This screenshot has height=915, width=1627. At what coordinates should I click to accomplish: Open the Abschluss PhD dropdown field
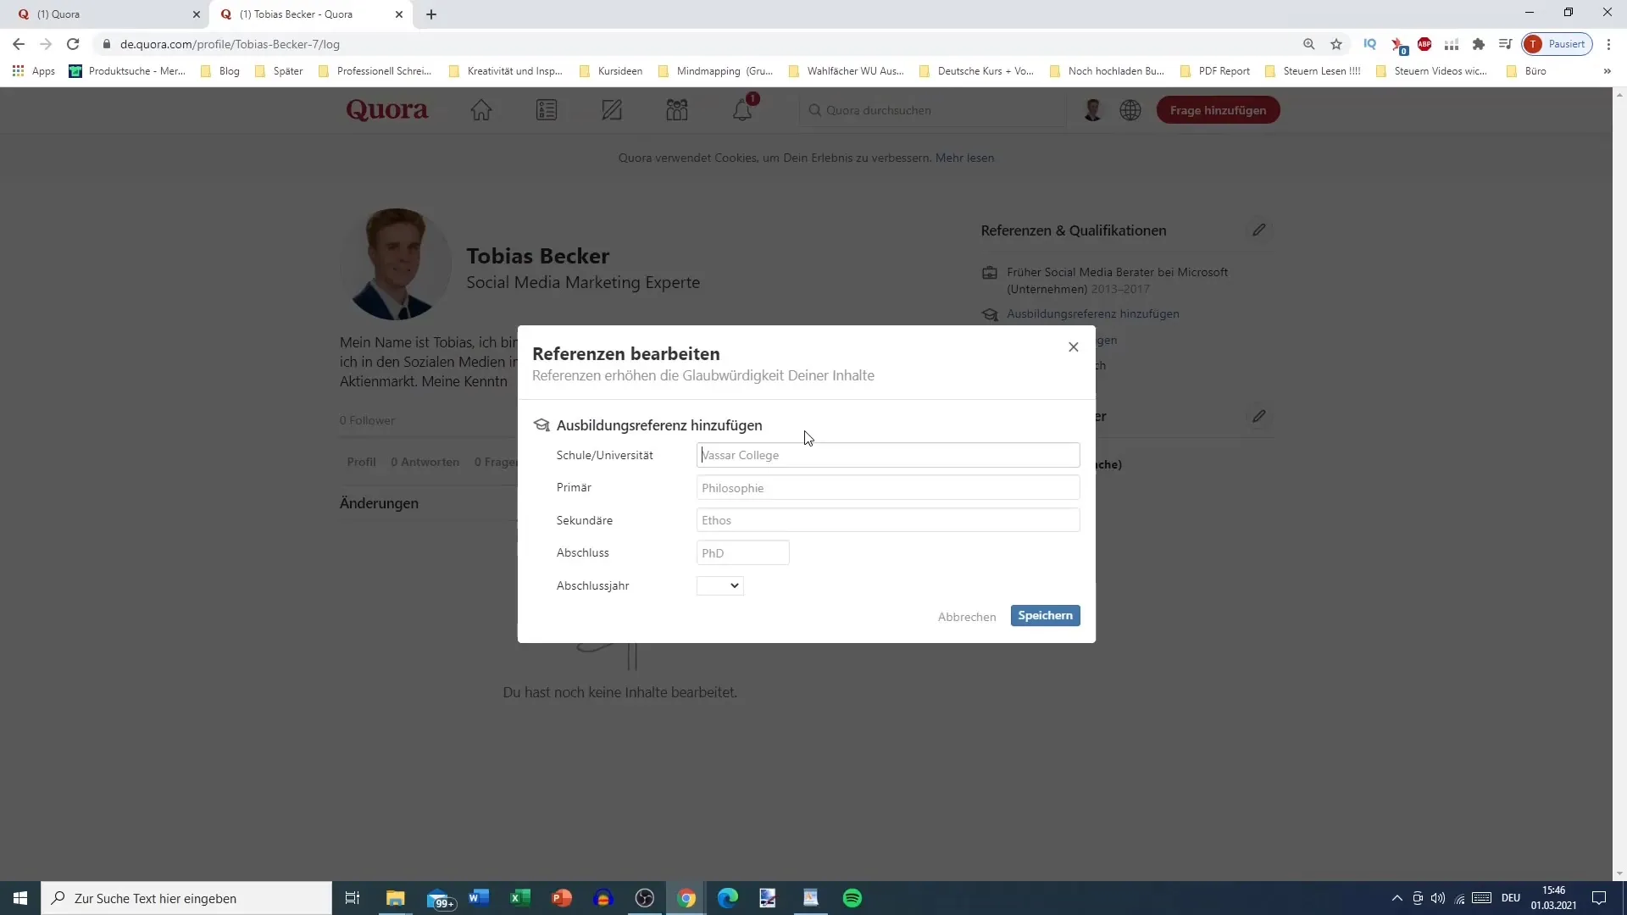[743, 553]
